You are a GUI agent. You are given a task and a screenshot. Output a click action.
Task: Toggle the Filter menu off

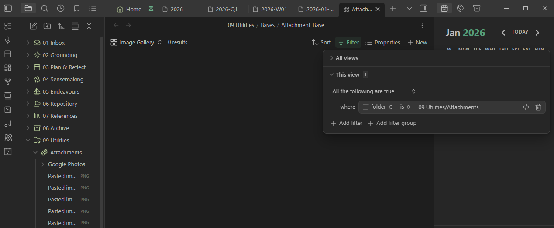coord(348,42)
